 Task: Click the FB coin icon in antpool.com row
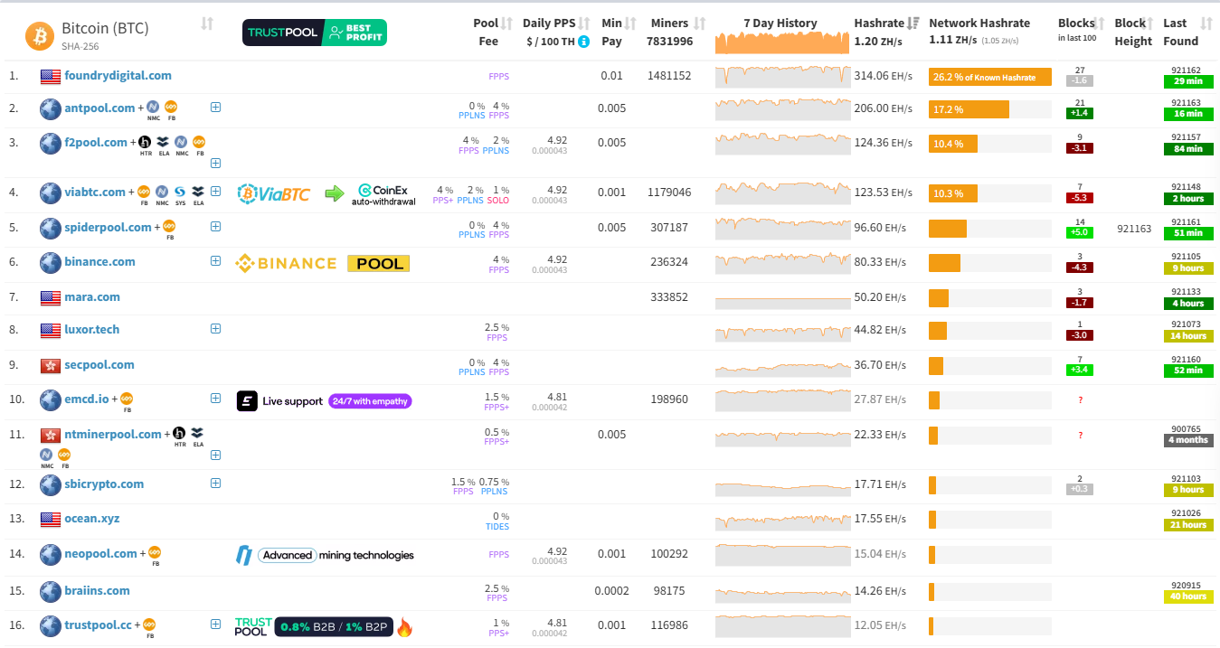click(171, 108)
